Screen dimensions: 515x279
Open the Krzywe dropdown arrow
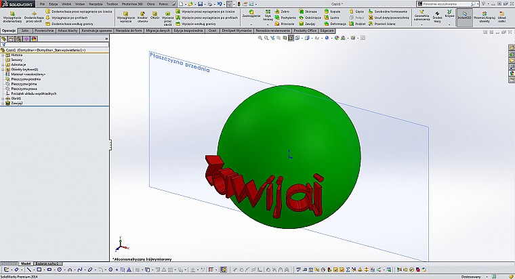(449, 24)
